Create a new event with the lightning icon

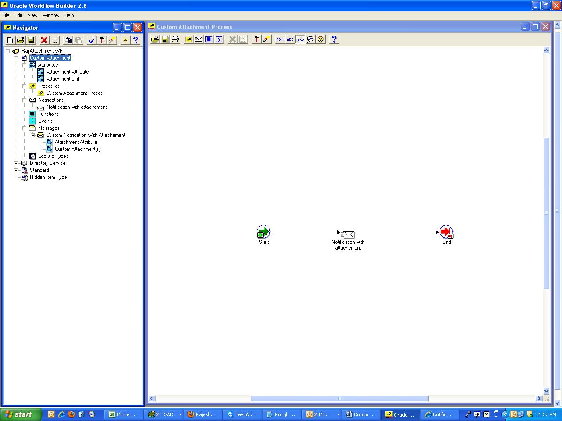click(220, 39)
